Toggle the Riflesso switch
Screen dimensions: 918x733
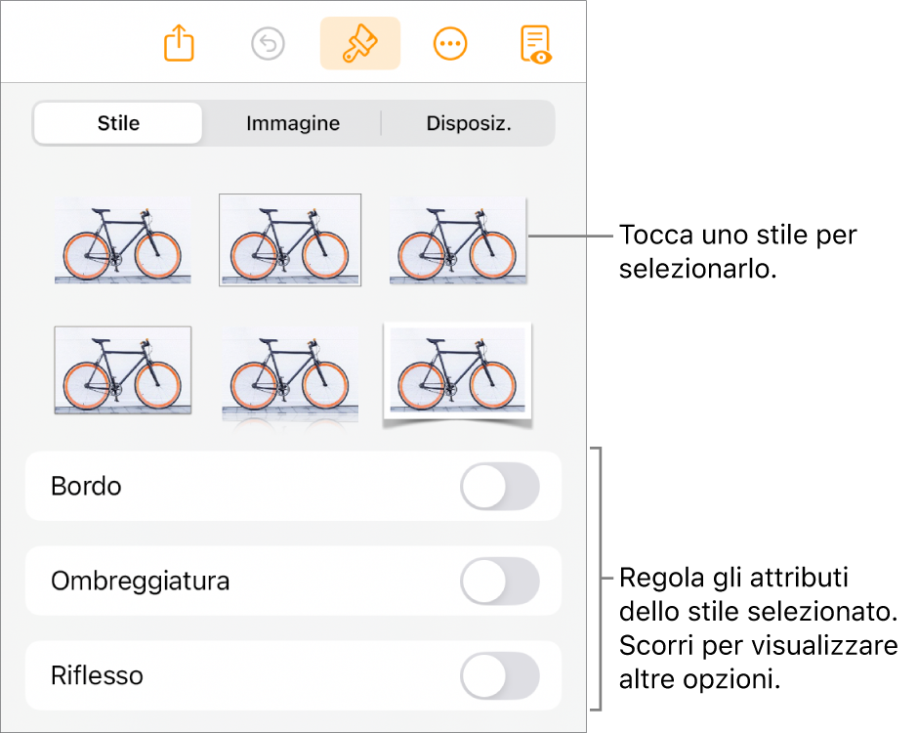500,675
